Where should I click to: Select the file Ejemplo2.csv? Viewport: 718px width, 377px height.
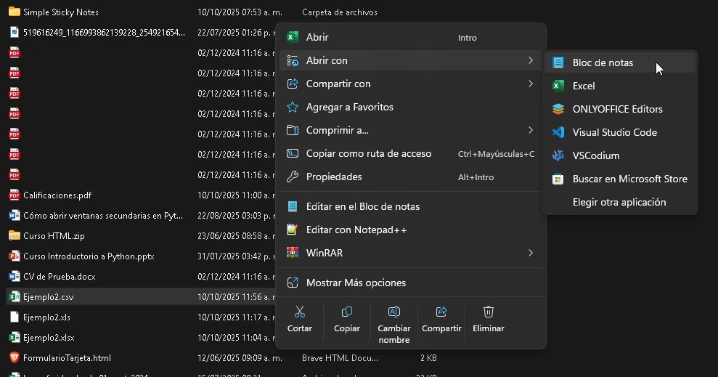coord(49,297)
